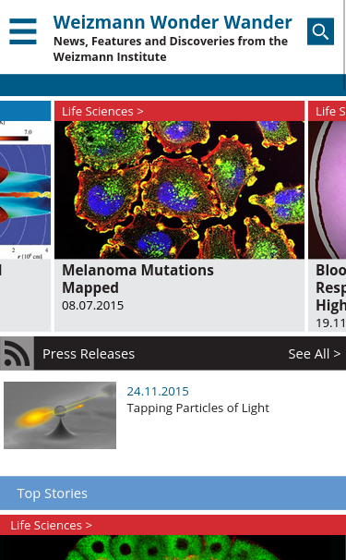Click the page scrollbar on right edge
The image size is (346, 560).
[344, 44]
